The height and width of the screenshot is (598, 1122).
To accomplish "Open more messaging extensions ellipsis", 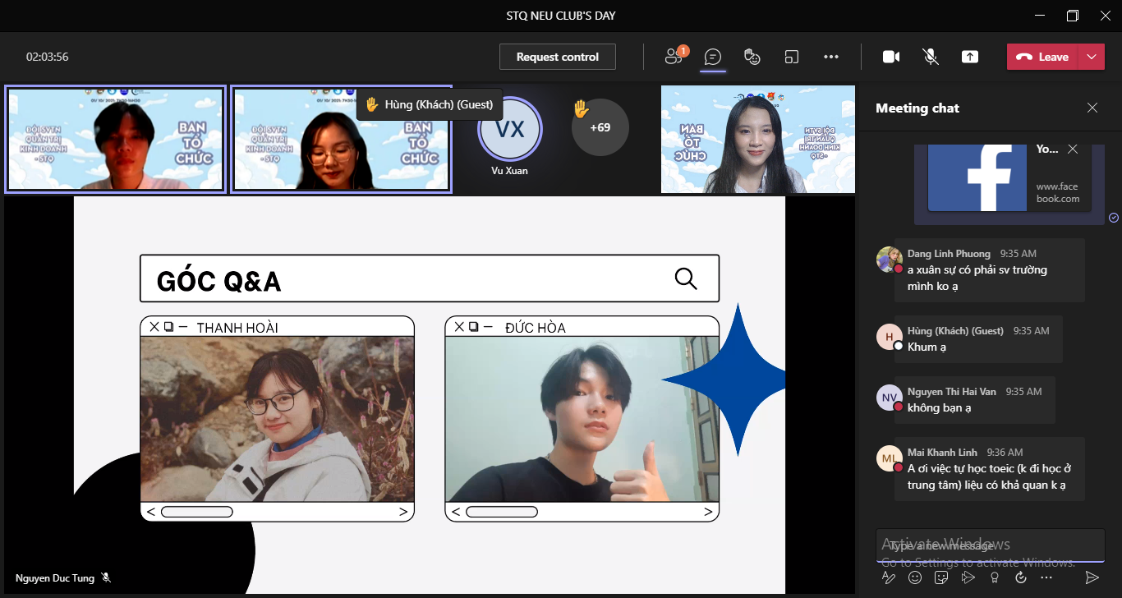I will click(x=1046, y=577).
